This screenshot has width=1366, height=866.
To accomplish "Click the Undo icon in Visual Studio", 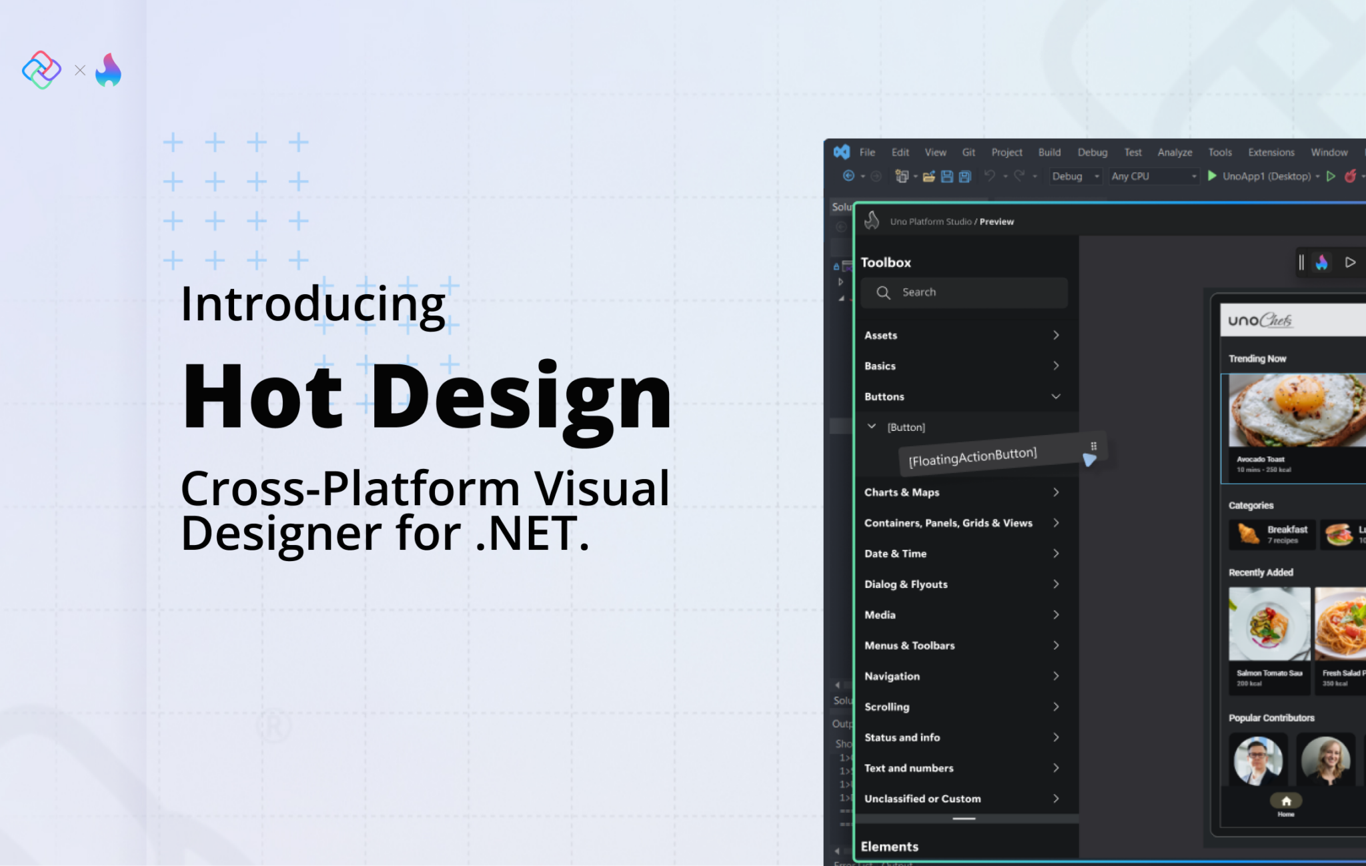I will [x=990, y=176].
